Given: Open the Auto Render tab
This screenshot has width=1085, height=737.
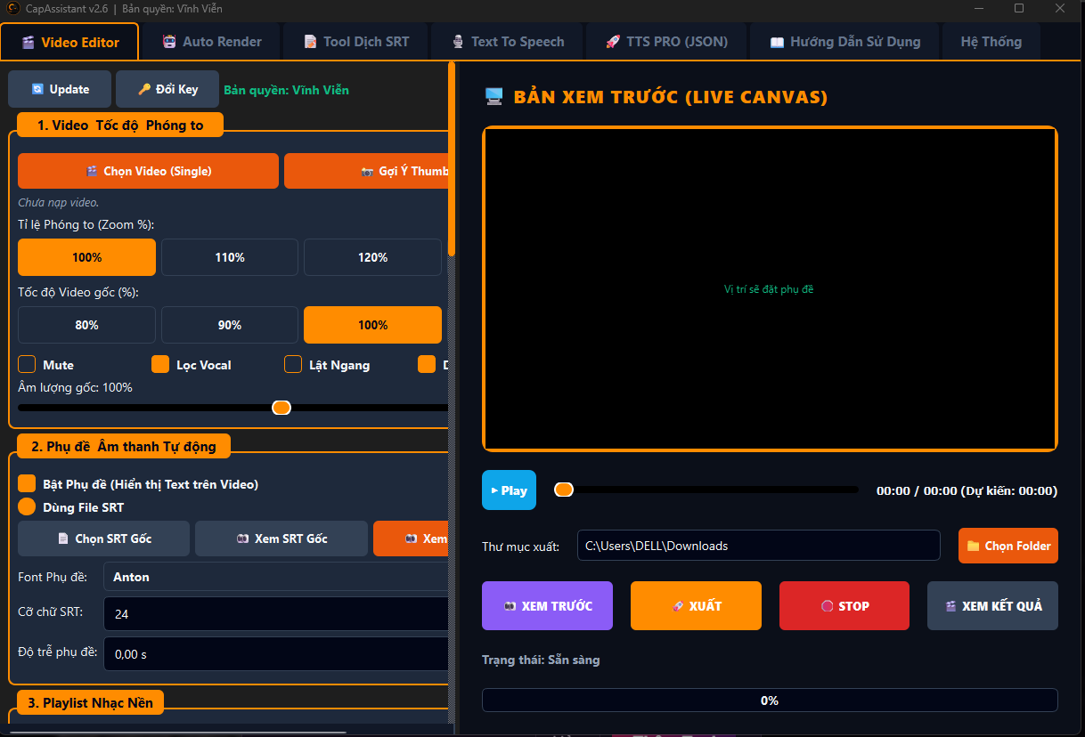Looking at the screenshot, I should point(212,42).
